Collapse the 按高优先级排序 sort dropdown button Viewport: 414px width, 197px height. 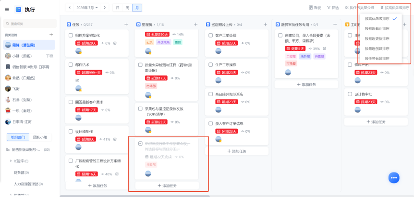point(395,8)
